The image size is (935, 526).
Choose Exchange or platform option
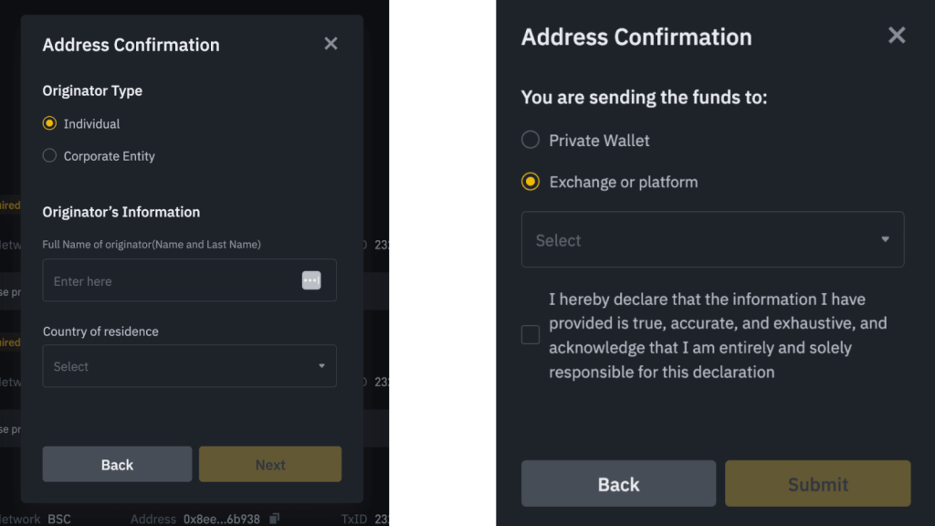tap(531, 182)
